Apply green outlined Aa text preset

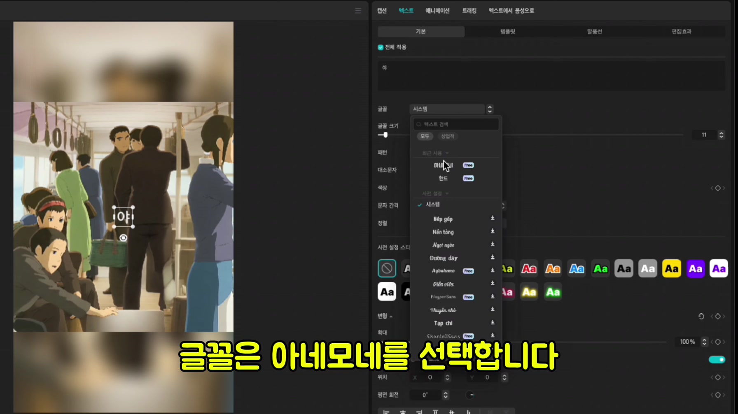[600, 269]
